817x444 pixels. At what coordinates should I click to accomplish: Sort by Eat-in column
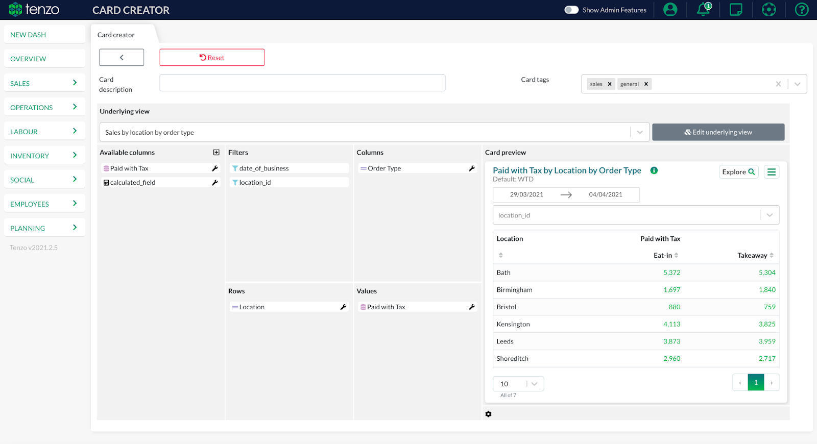[x=676, y=255]
